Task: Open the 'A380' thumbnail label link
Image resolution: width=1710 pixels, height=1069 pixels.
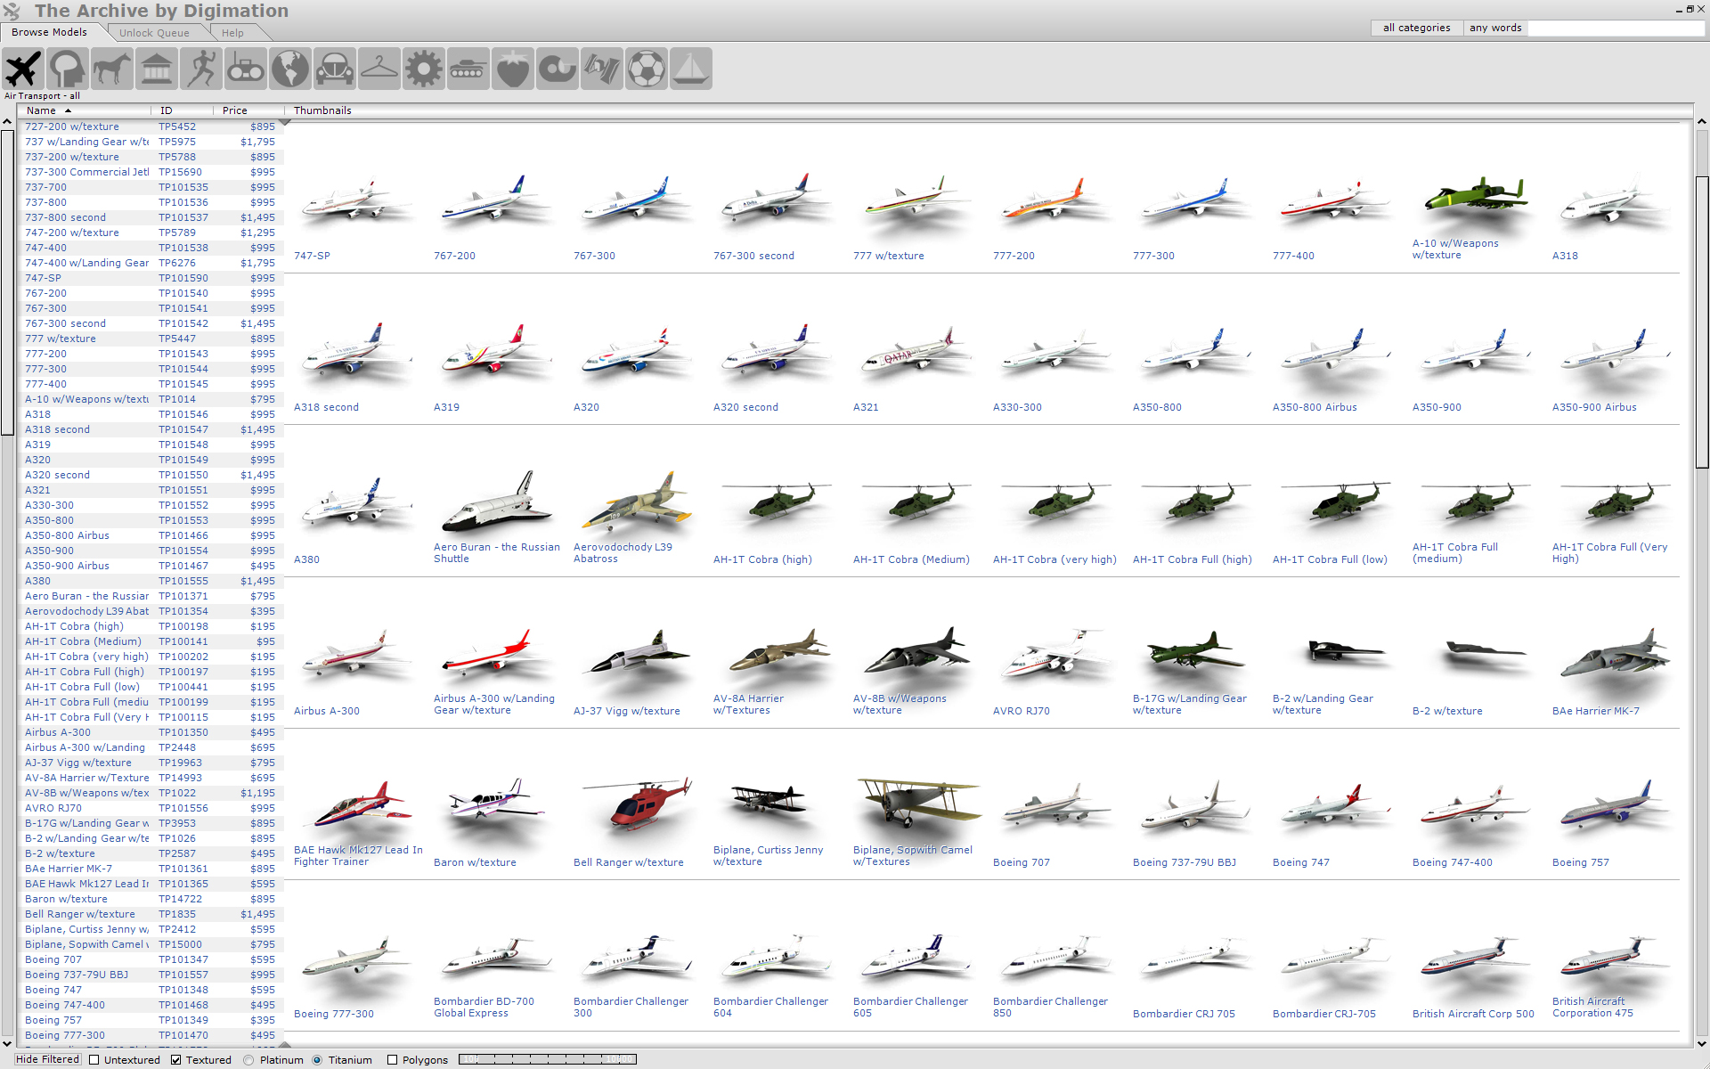Action: [x=306, y=559]
